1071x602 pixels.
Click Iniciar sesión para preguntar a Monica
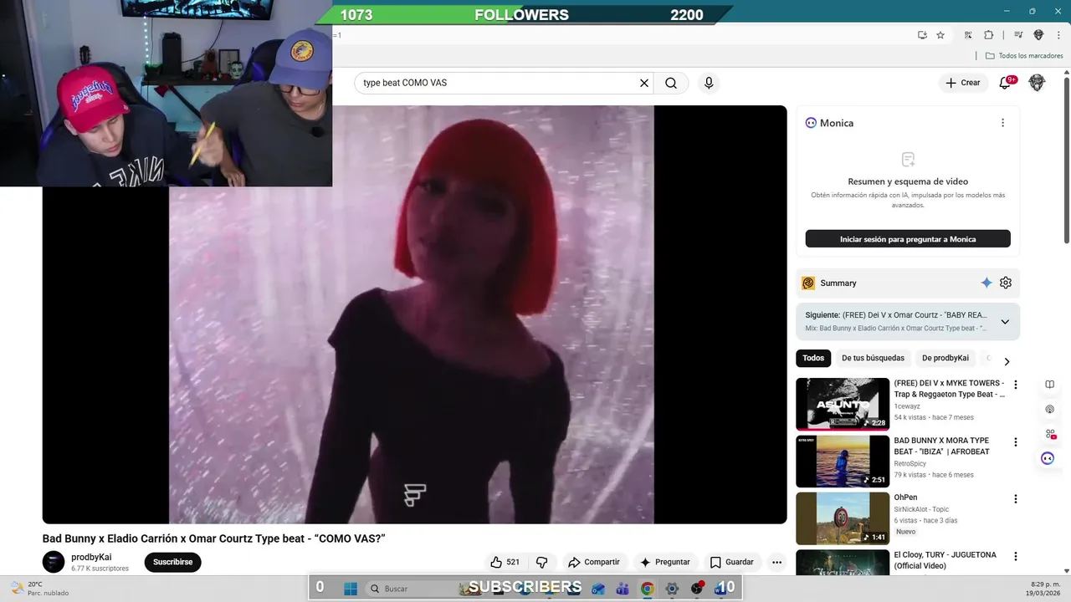(908, 239)
